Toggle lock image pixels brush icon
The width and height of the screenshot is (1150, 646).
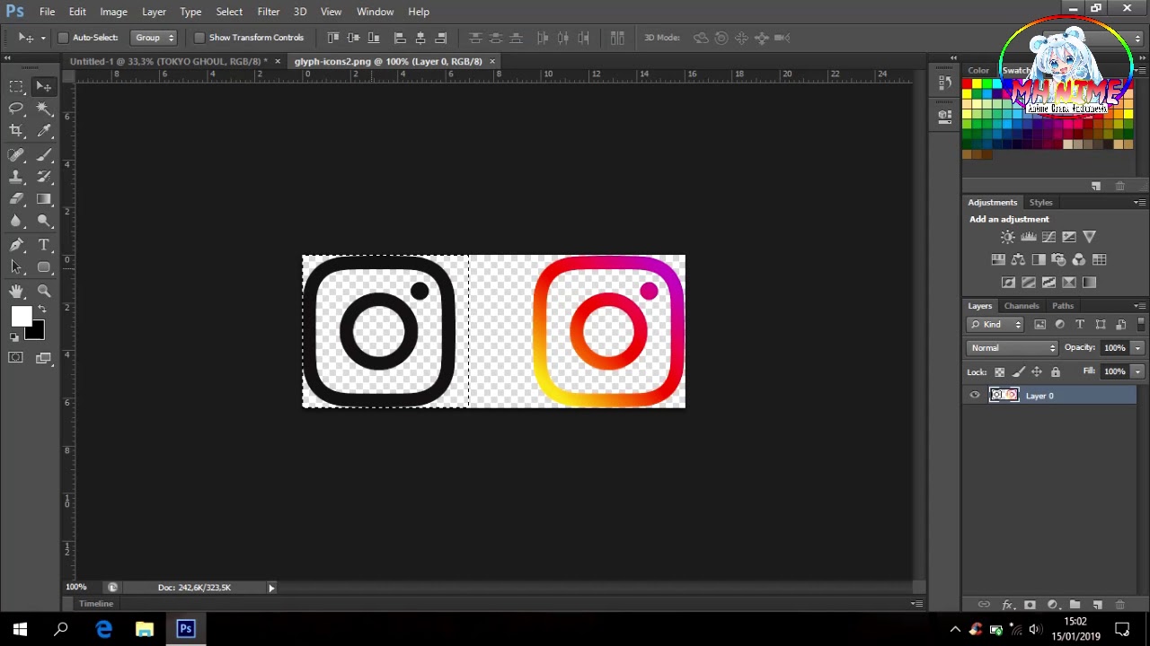point(1018,371)
